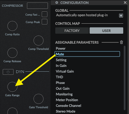Enable the Comp Peak checkbox
Viewport: 129px width, 114px height.
44,22
